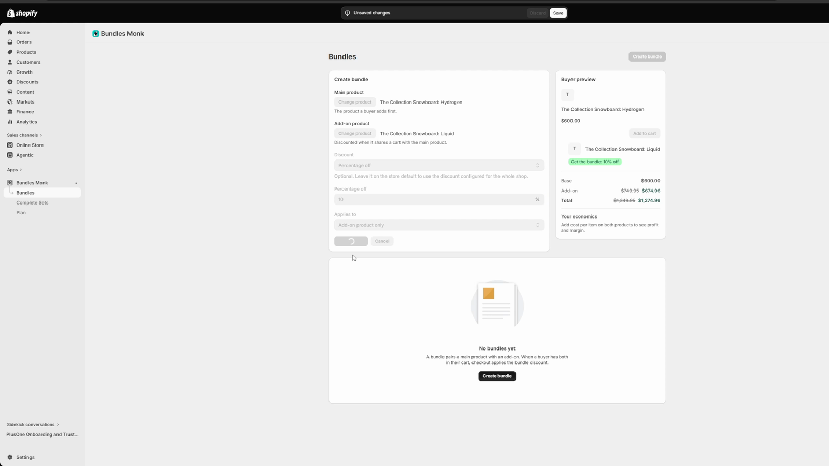Change the add-on product

click(x=355, y=133)
